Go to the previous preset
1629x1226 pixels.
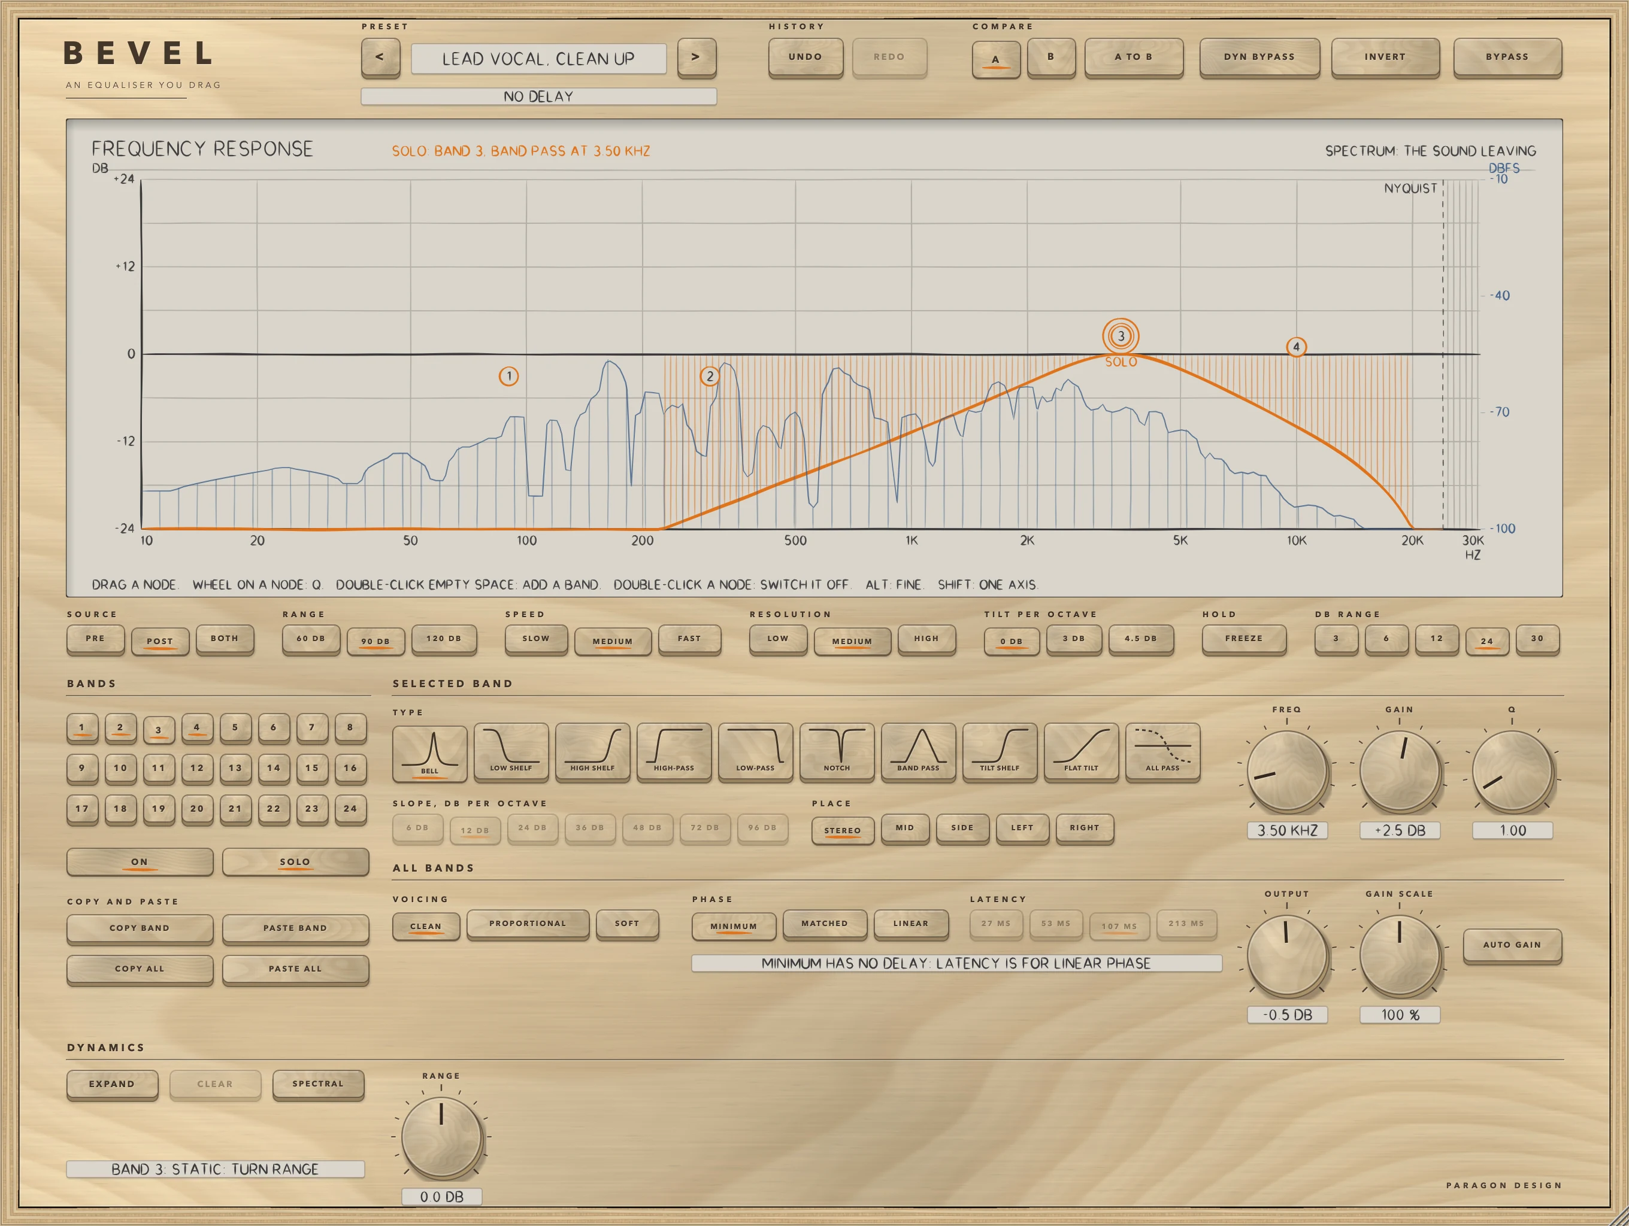tap(380, 57)
